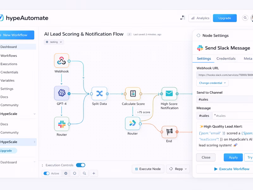253x190 pixels.
Task: Edit the Send to Channel field
Action: (225, 99)
